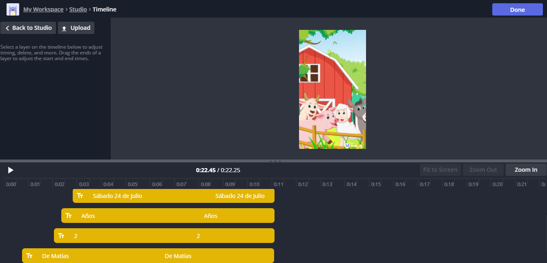Click the second De Matías label
This screenshot has height=263, width=547.
click(x=178, y=256)
